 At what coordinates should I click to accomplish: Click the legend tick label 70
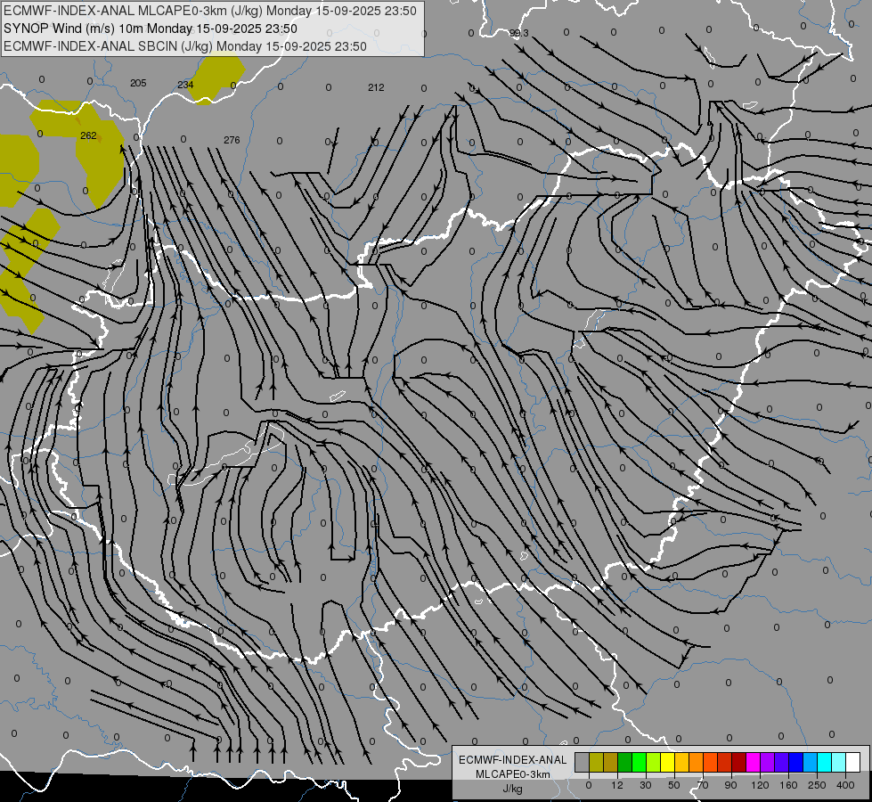pyautogui.click(x=703, y=785)
